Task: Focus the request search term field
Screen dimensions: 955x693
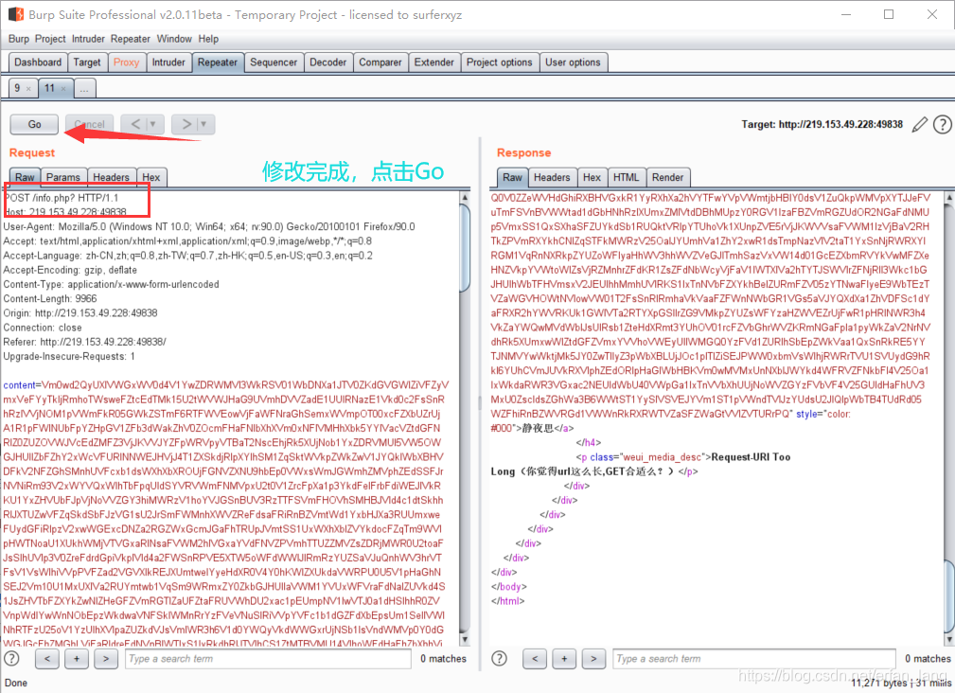Action: tap(268, 658)
